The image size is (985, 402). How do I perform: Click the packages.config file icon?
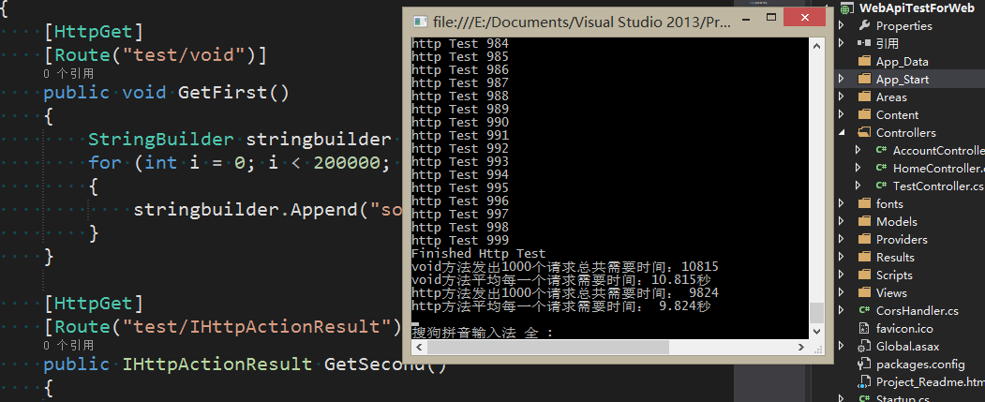coord(864,364)
